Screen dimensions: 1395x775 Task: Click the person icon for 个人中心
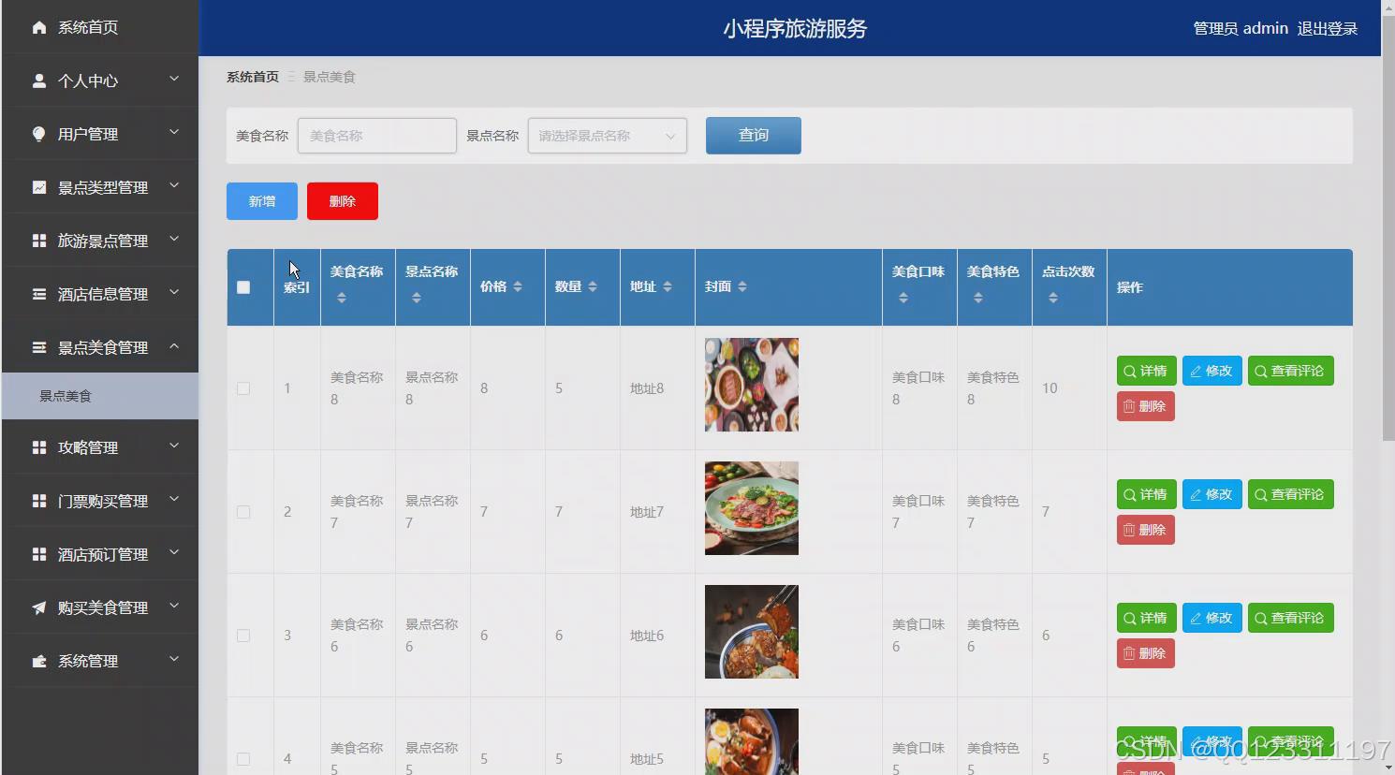coord(39,80)
